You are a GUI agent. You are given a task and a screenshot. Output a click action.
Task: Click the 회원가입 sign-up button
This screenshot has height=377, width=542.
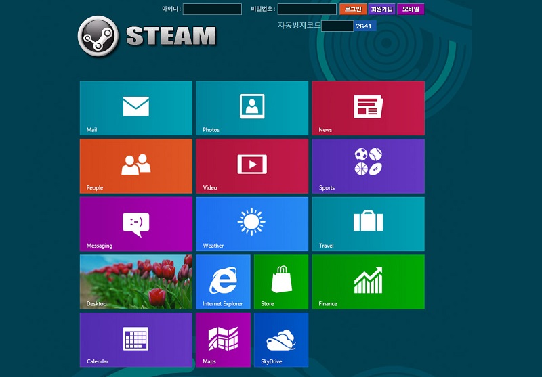tap(381, 9)
